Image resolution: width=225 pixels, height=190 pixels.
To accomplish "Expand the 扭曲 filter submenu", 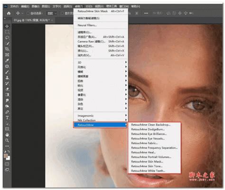I will (101, 81).
